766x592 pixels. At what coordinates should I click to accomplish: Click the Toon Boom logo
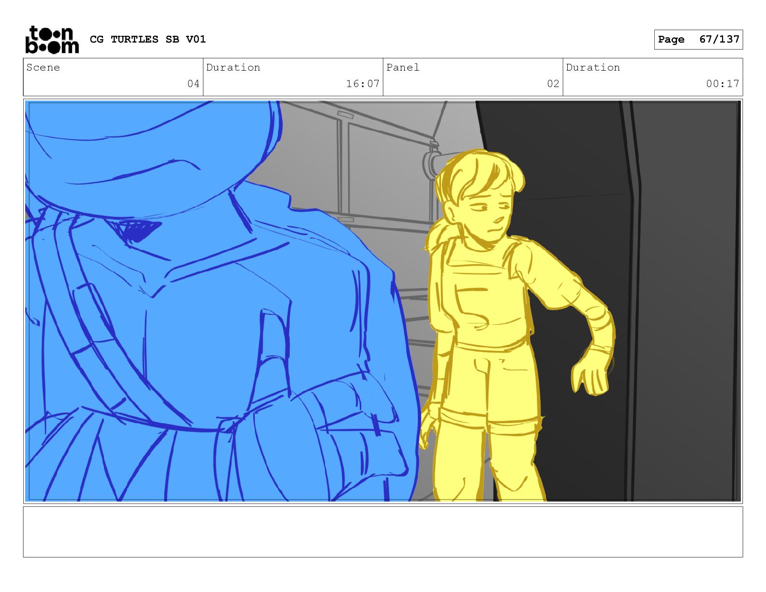(x=52, y=40)
